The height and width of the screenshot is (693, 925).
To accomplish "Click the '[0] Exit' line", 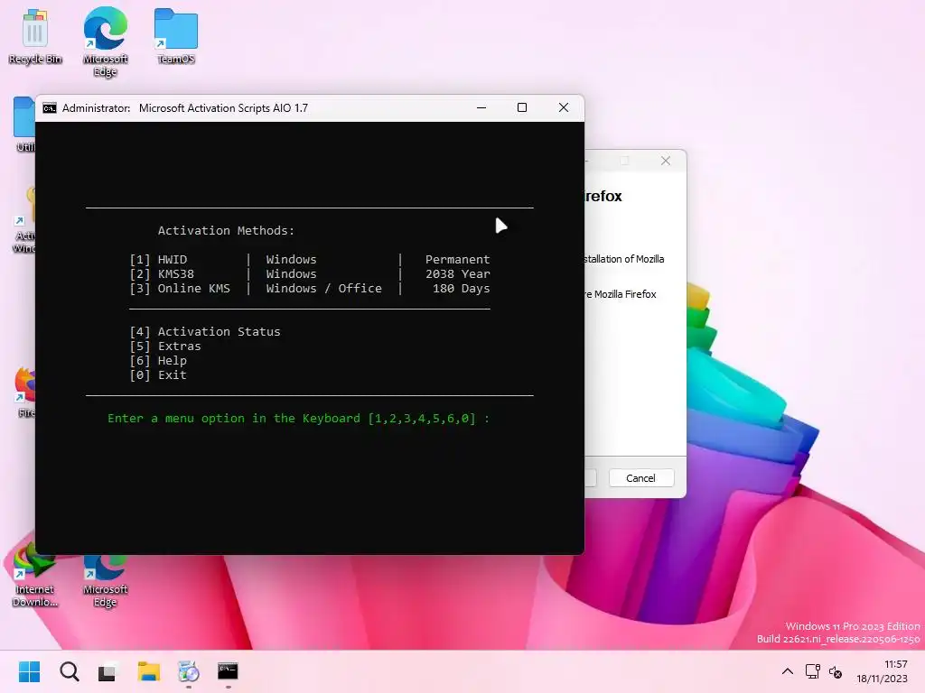I will click(x=158, y=374).
